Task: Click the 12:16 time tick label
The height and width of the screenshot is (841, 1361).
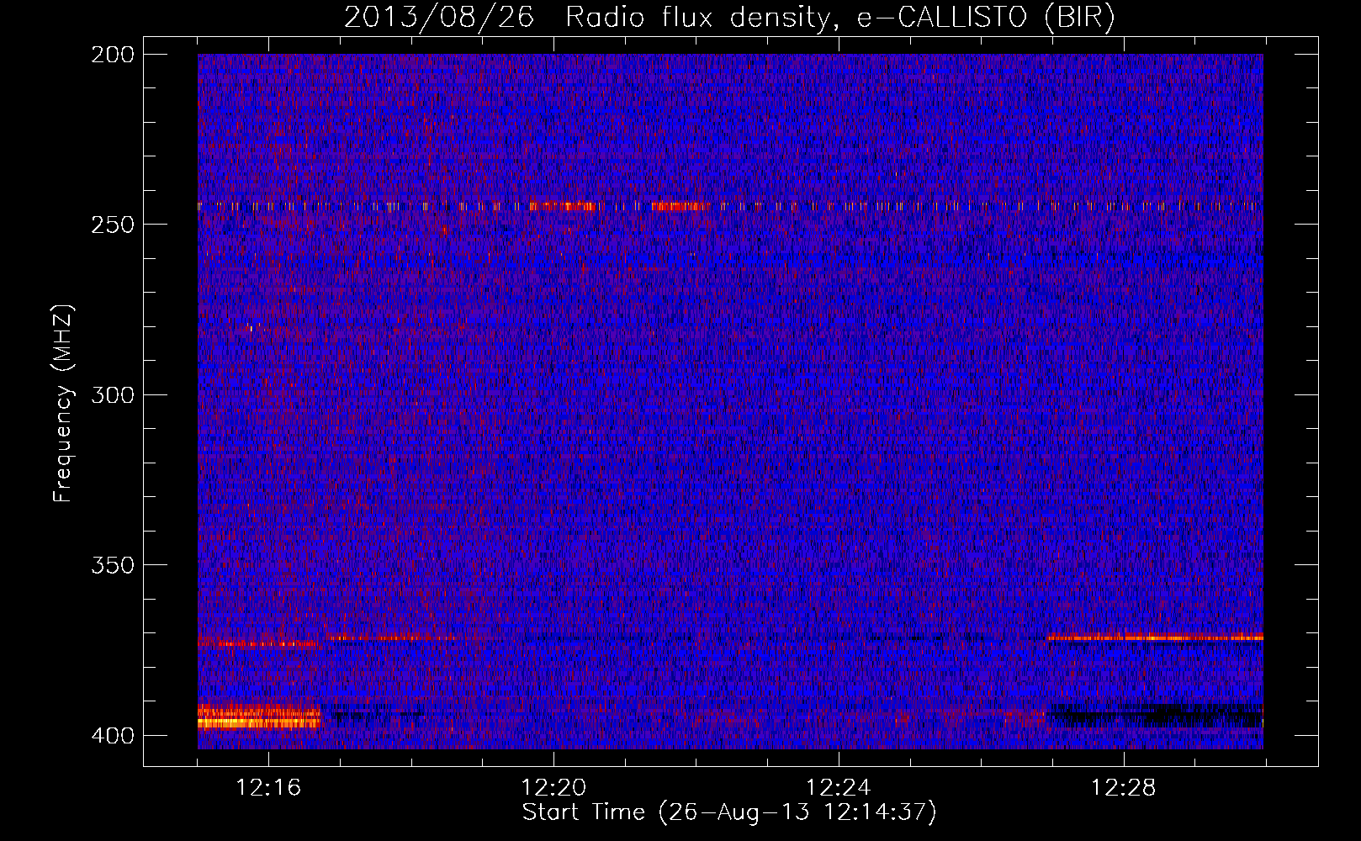Action: tap(268, 788)
